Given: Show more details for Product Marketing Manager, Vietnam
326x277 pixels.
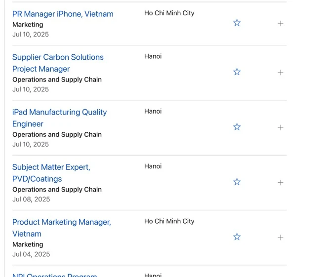Looking at the screenshot, I should pyautogui.click(x=280, y=237).
